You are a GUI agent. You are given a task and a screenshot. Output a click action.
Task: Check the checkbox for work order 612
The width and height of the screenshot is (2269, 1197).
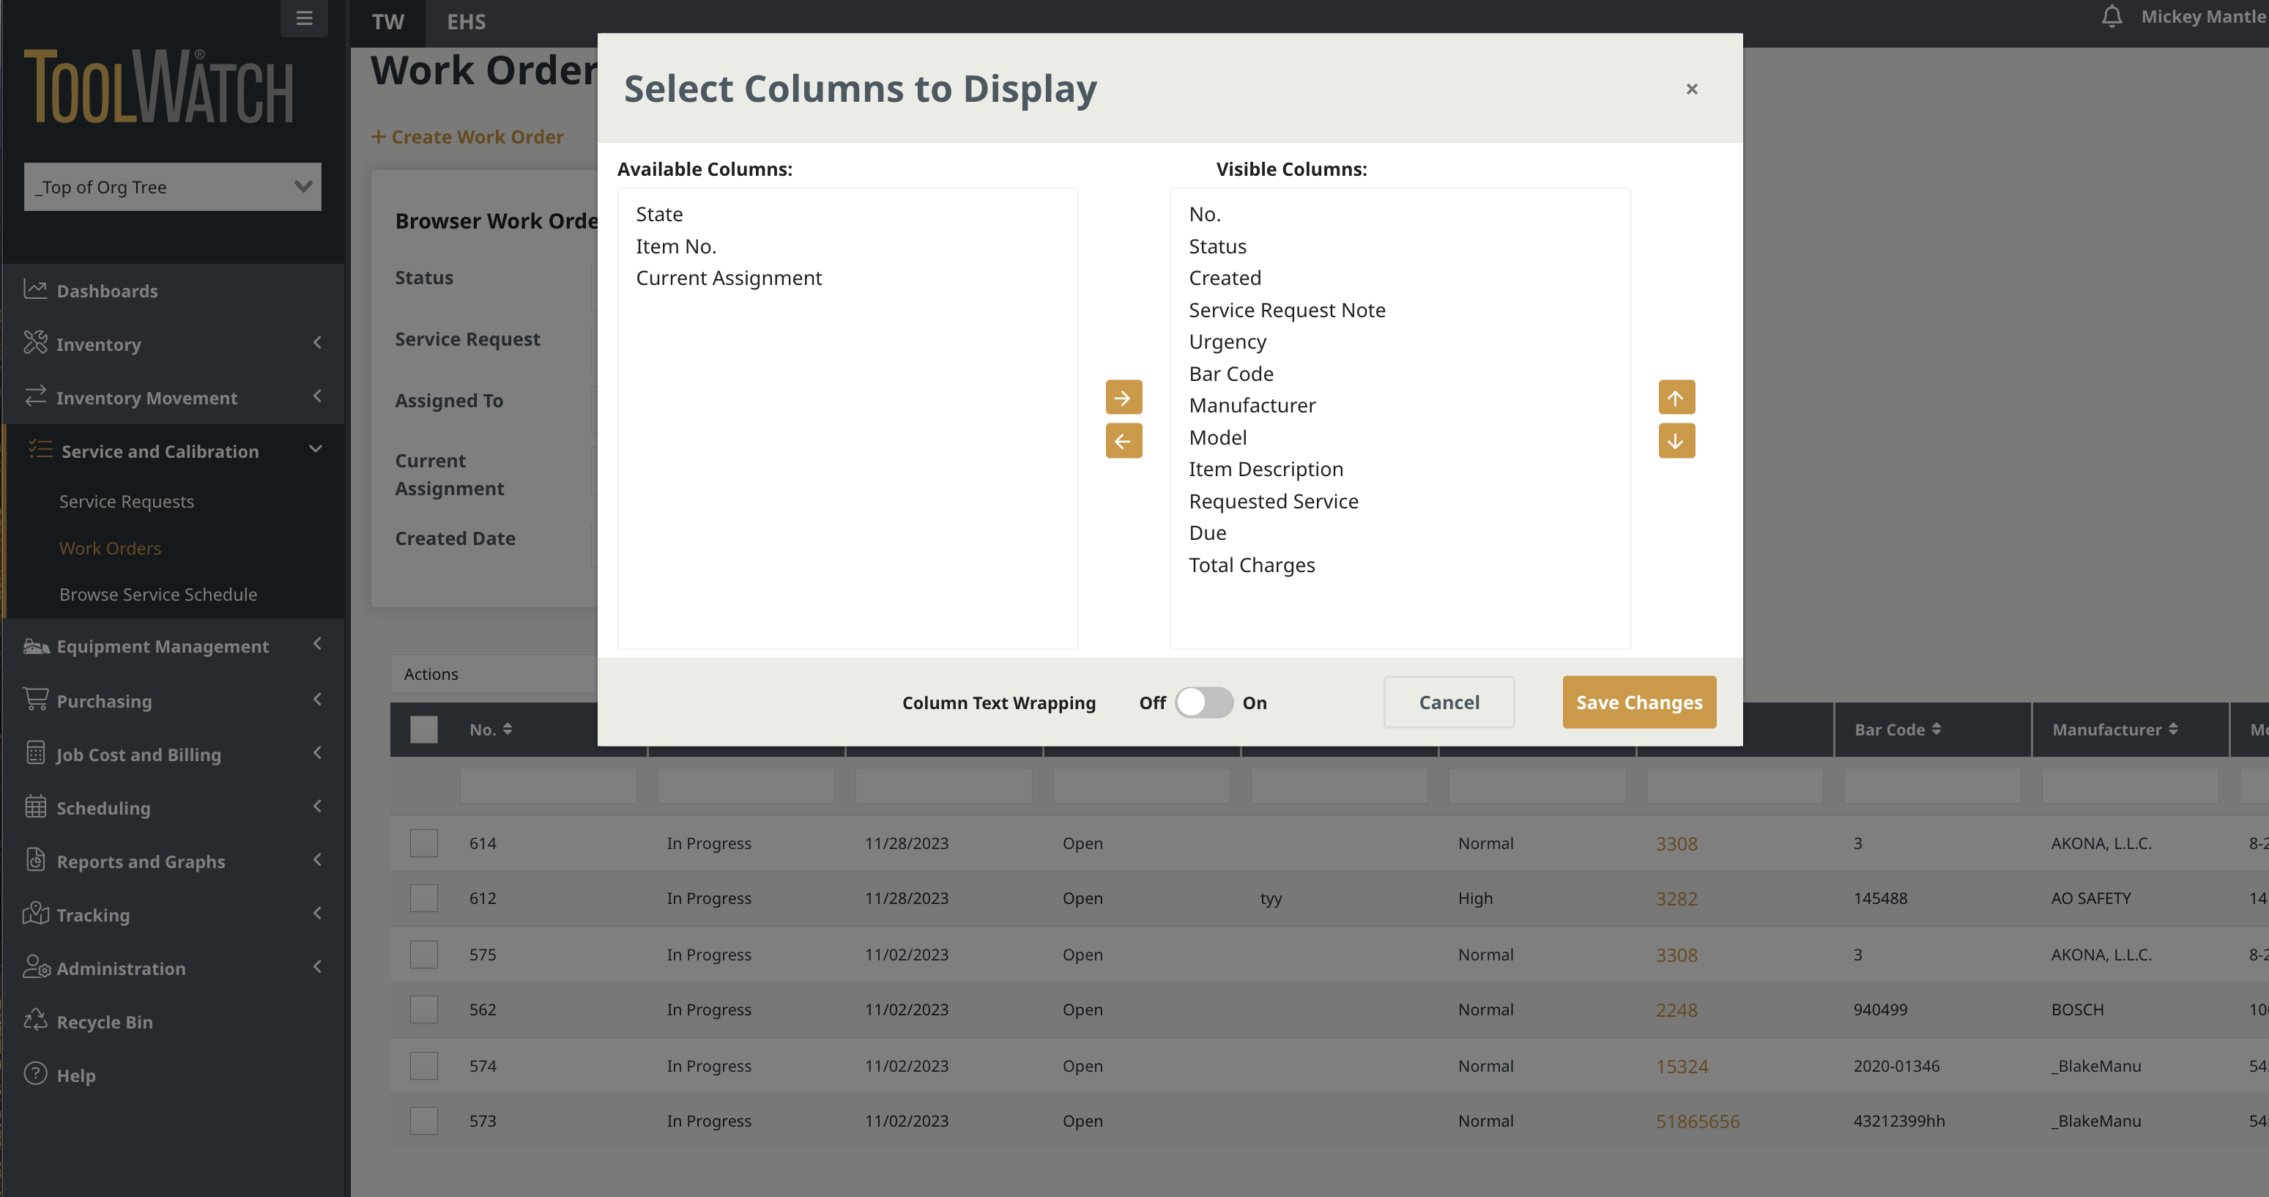[x=423, y=898]
